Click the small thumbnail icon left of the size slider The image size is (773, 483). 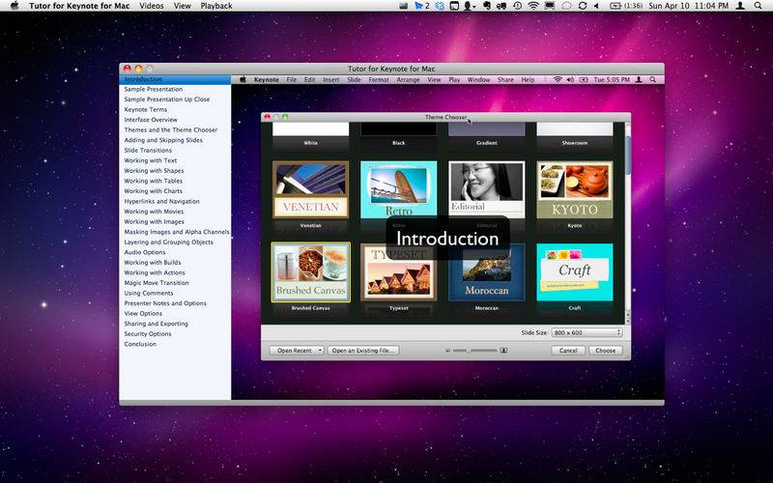point(447,351)
